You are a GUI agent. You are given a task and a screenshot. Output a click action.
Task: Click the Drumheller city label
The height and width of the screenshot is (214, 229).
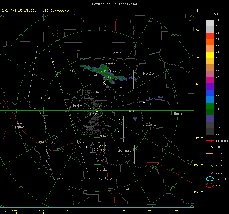pyautogui.click(x=149, y=125)
